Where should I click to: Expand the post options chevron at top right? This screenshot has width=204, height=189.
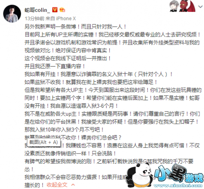(x=200, y=7)
